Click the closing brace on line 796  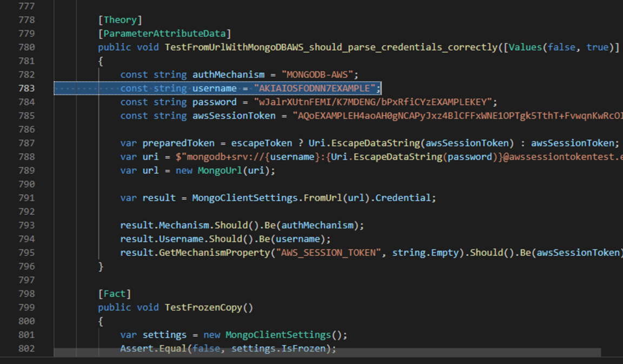101,266
